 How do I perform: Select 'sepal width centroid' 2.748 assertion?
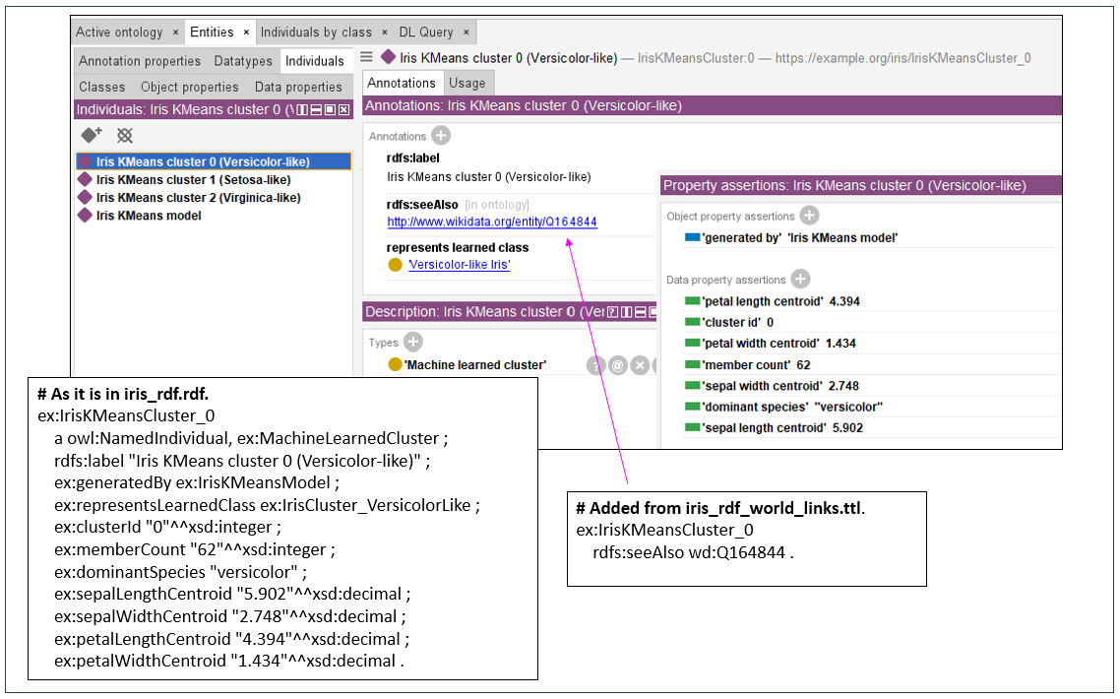point(780,386)
